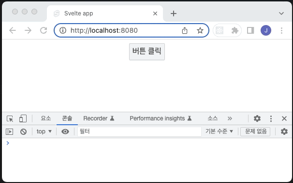Switch to the 소스 tab
Screen dimensions: 293x183
point(213,118)
